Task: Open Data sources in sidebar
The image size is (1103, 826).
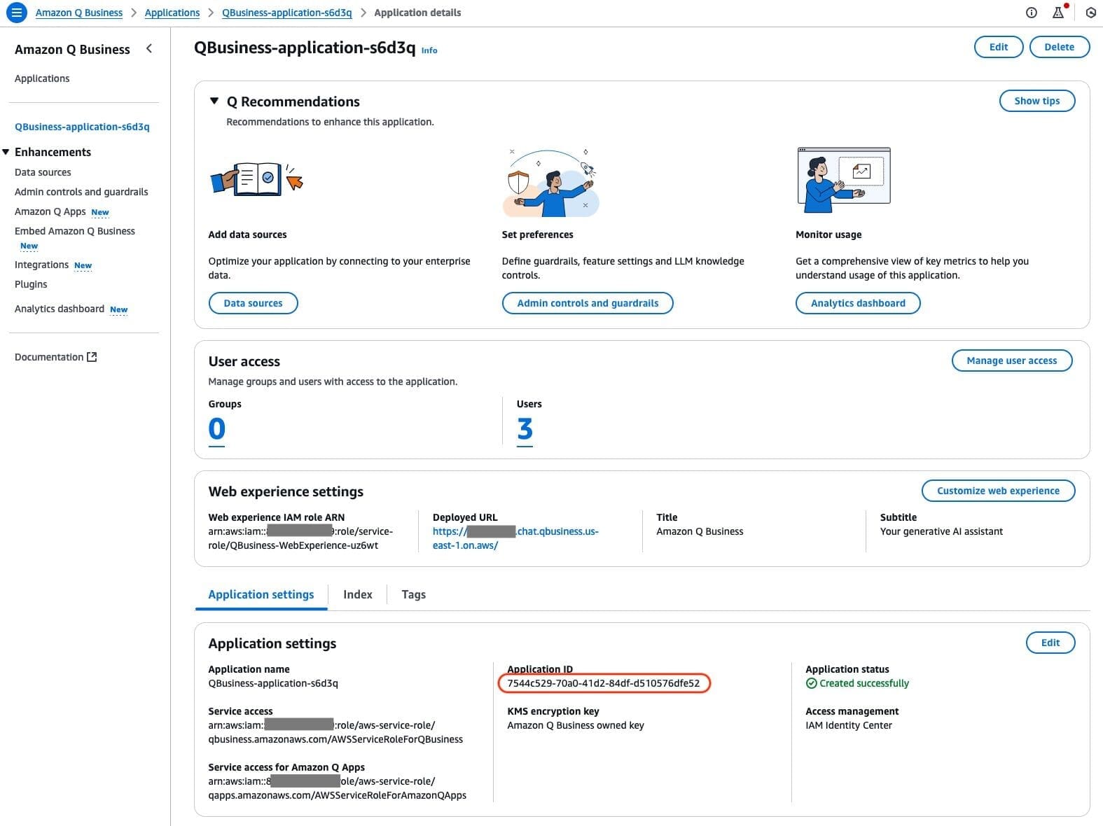Action: (43, 172)
